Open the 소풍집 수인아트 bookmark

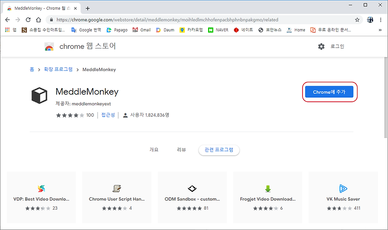43,30
